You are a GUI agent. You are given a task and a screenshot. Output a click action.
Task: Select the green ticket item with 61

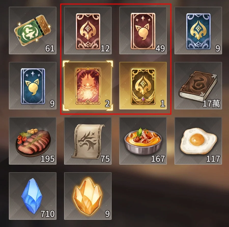pos(33,31)
